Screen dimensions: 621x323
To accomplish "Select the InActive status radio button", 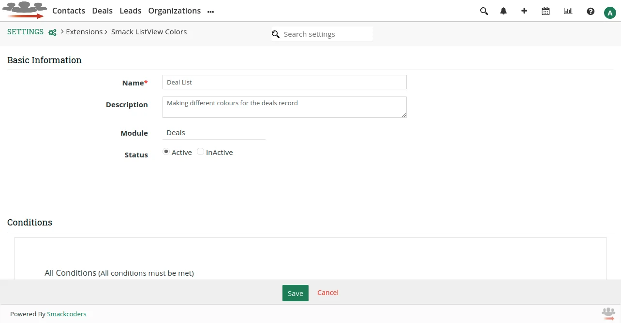I will point(200,152).
